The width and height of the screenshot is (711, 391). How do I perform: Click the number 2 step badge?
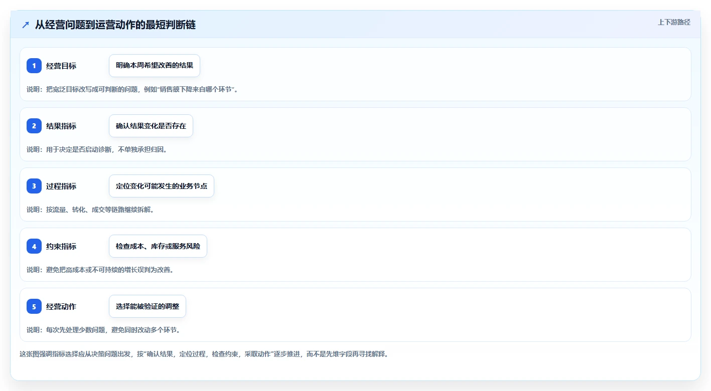click(34, 126)
